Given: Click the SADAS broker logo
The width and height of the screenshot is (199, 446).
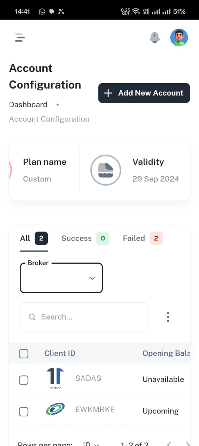Looking at the screenshot, I should [55, 379].
